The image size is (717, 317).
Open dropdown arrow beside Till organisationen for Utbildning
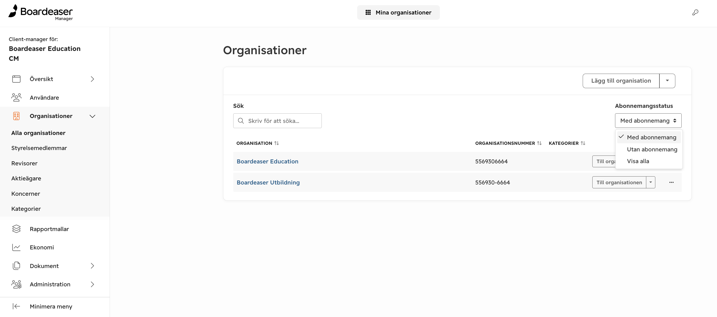(x=650, y=182)
